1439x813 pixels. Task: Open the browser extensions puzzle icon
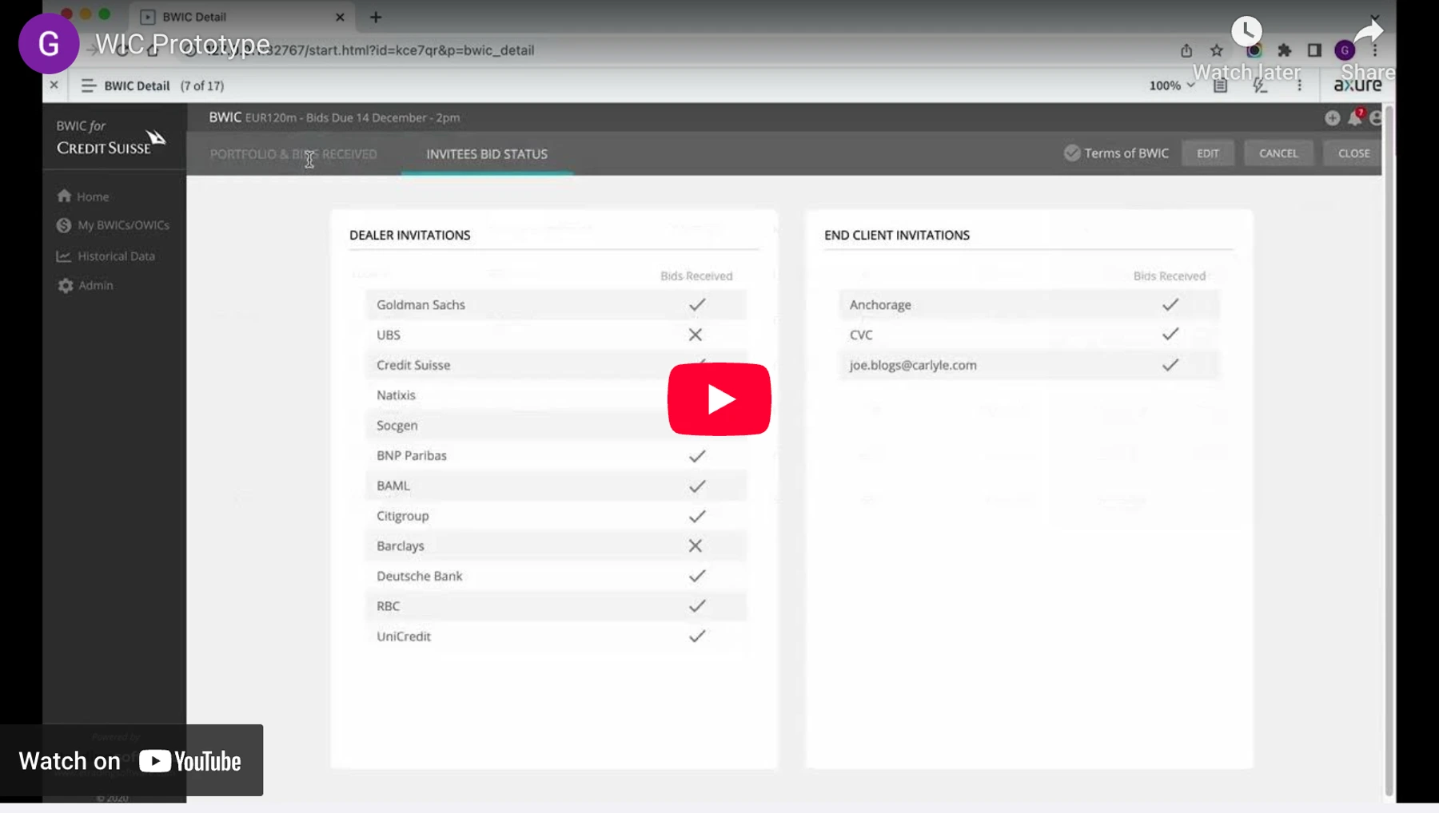tap(1285, 50)
